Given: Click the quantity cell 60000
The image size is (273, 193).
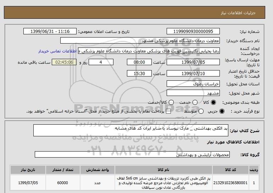Looking at the screenshot, I should (63, 183).
